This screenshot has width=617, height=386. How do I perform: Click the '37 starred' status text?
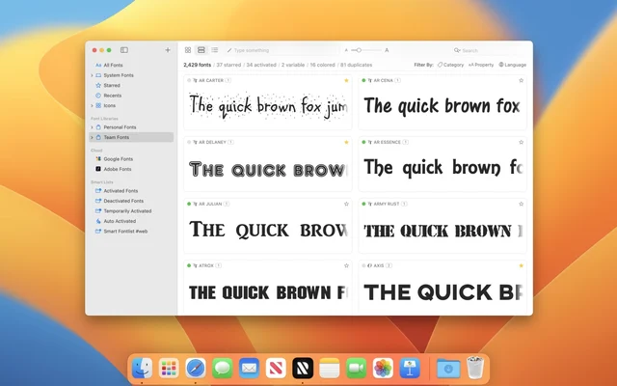[228, 65]
